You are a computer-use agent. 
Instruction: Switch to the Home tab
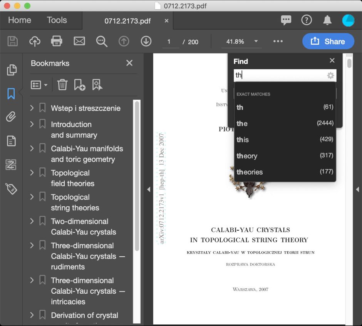(x=20, y=20)
